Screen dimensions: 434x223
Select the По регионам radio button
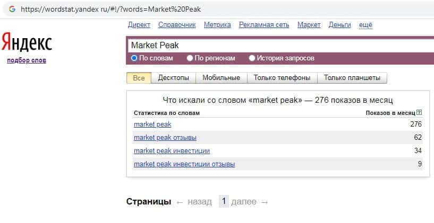point(190,58)
